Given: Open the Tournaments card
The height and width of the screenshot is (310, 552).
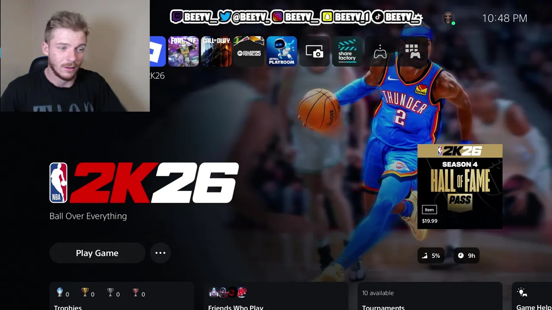Looking at the screenshot, I should tap(430, 296).
